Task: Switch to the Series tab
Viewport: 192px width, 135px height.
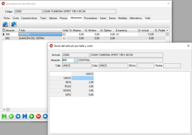Action: point(103,18)
